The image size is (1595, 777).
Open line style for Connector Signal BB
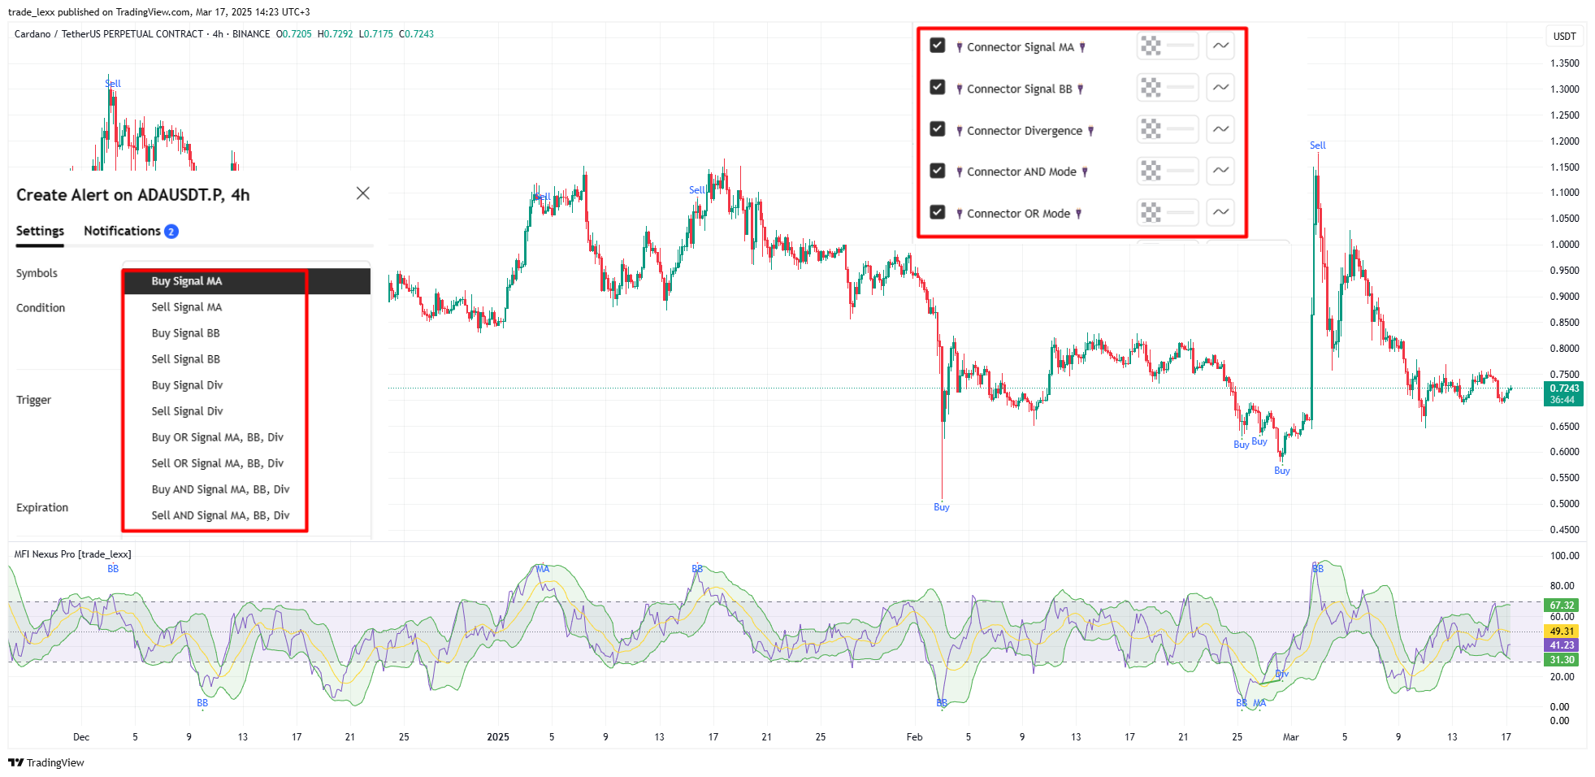(x=1220, y=87)
